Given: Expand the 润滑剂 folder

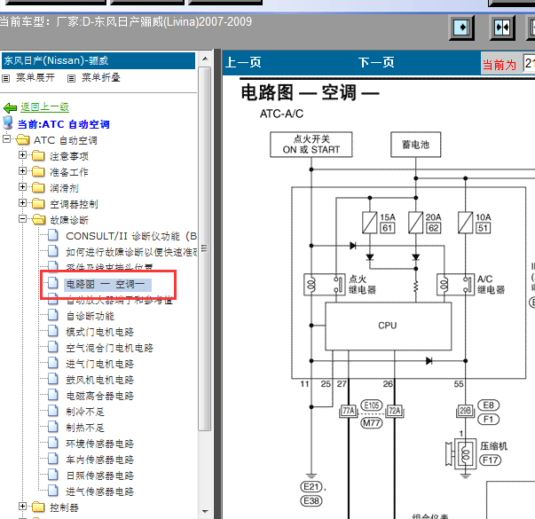Looking at the screenshot, I should (x=22, y=186).
